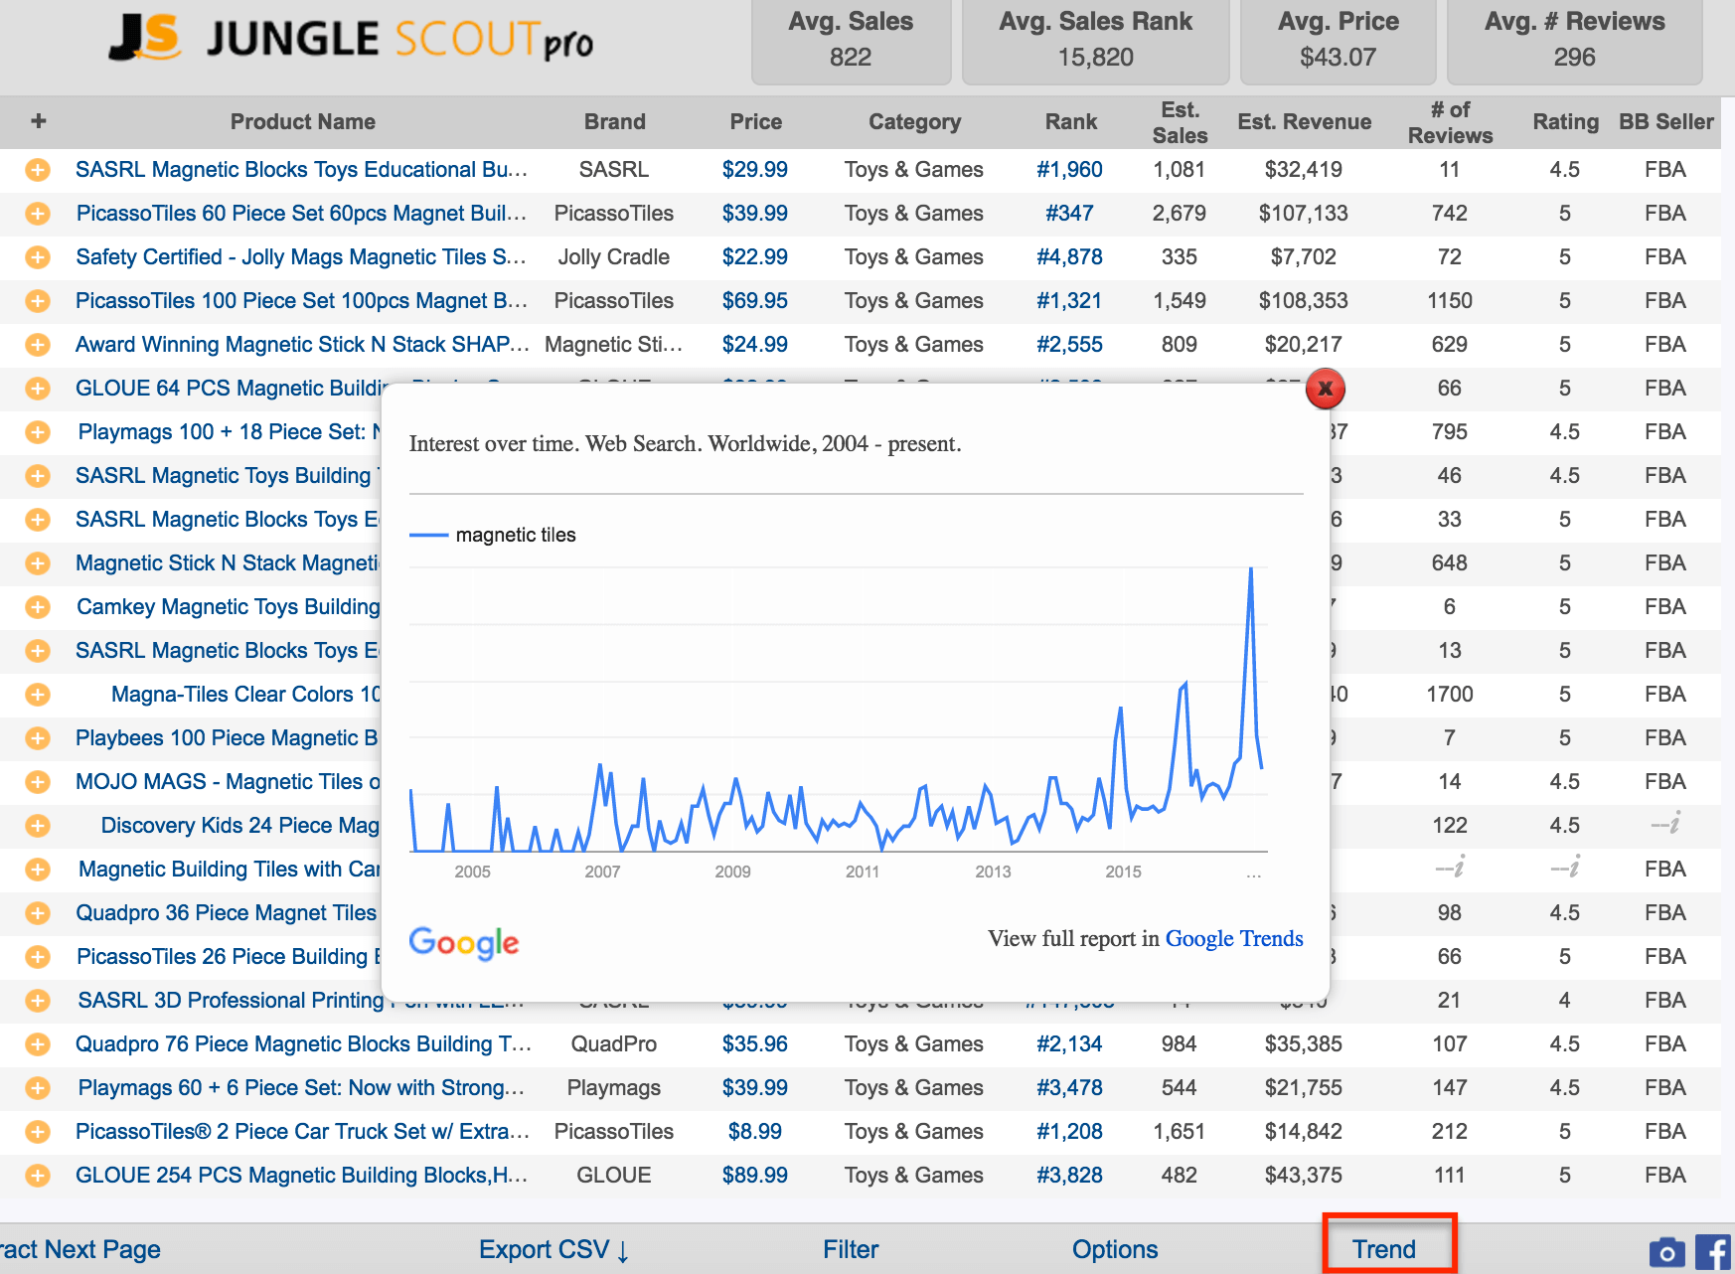Click the estimated rating info icon for Magnetic Building Tiles

point(1565,868)
